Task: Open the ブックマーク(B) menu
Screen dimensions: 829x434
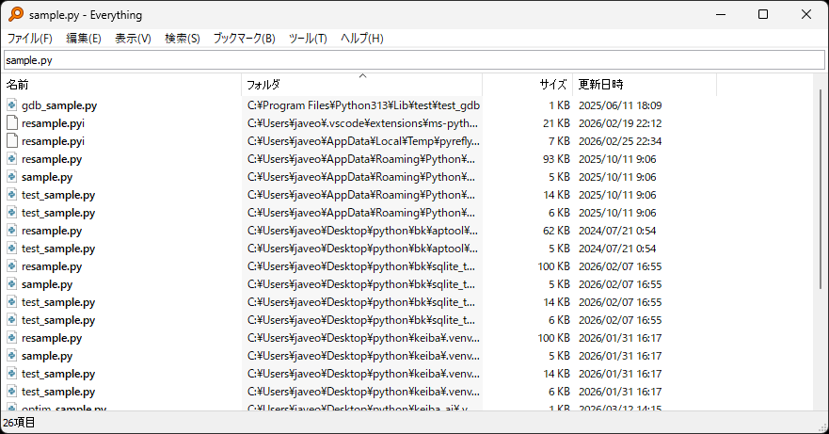Action: click(x=244, y=39)
